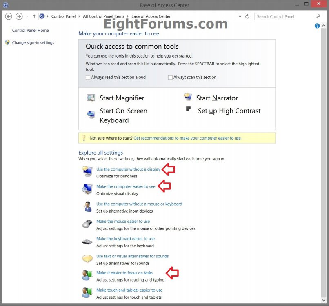329x306 pixels.
Task: Click the On-Screen Keyboard icon
Action: pyautogui.click(x=91, y=115)
